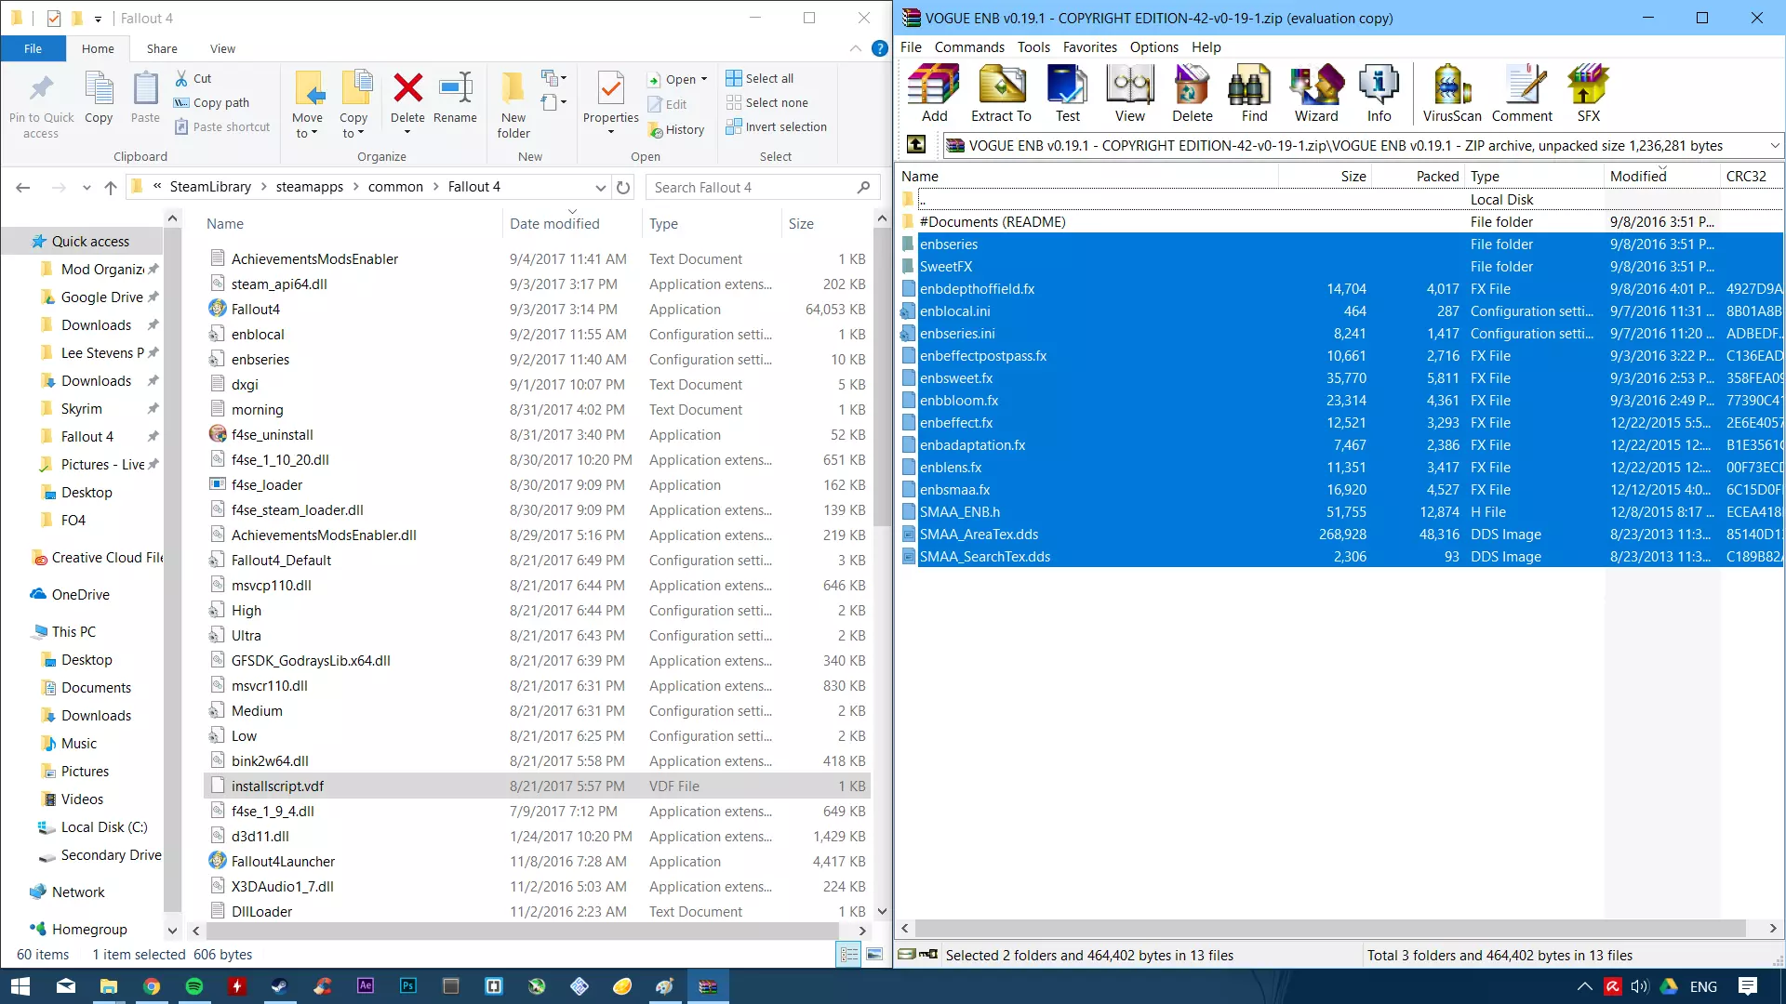Click Search Fallout 4 field
The width and height of the screenshot is (1786, 1004).
(752, 187)
